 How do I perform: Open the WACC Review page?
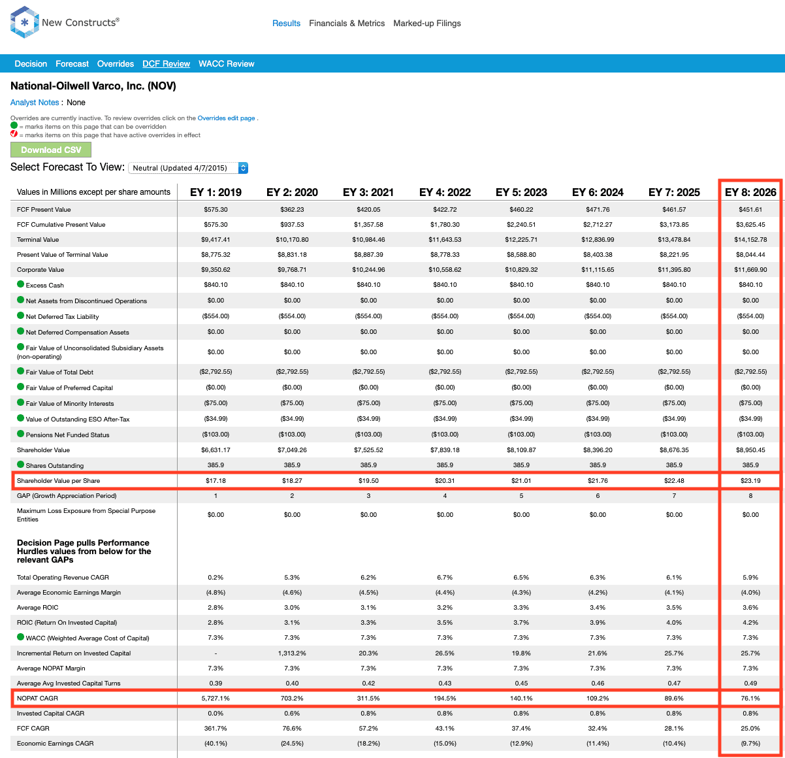coord(227,64)
